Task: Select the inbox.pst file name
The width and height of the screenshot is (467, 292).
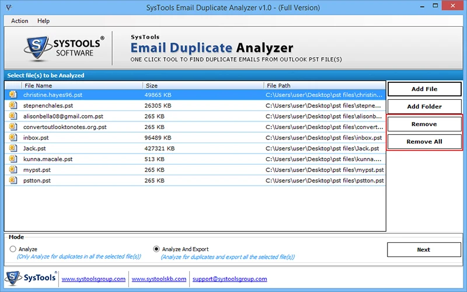Action: [36, 138]
